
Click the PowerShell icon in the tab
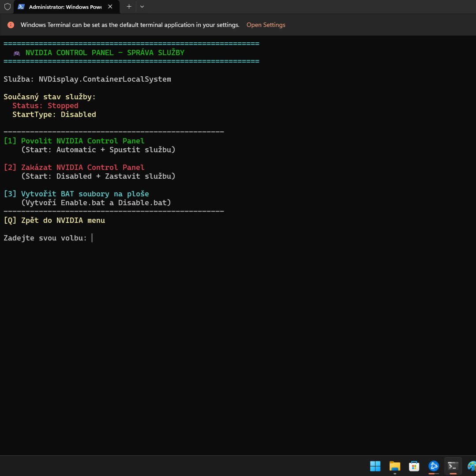coord(21,7)
